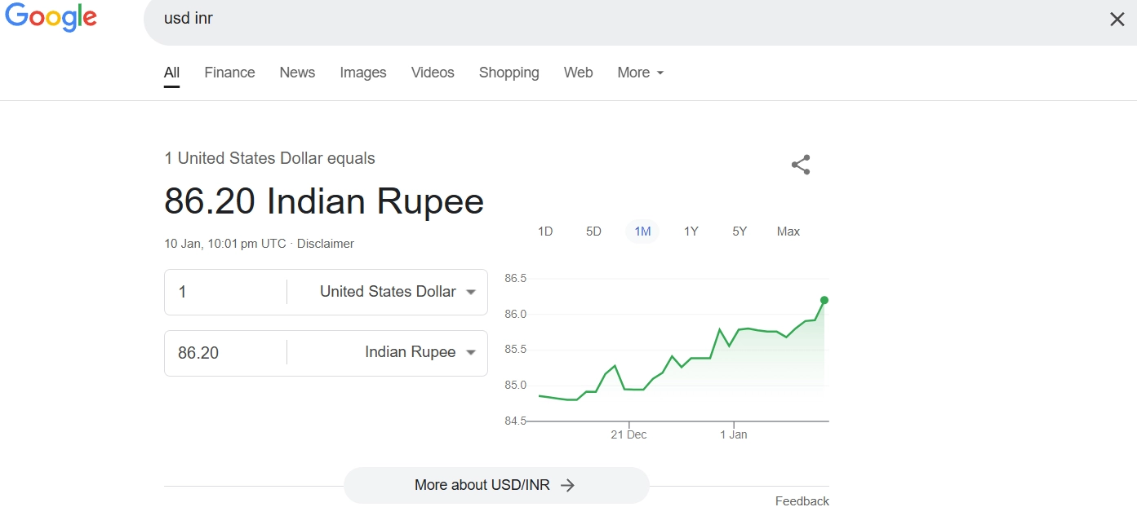Select the 1D chart range
The image size is (1137, 507).
[545, 231]
